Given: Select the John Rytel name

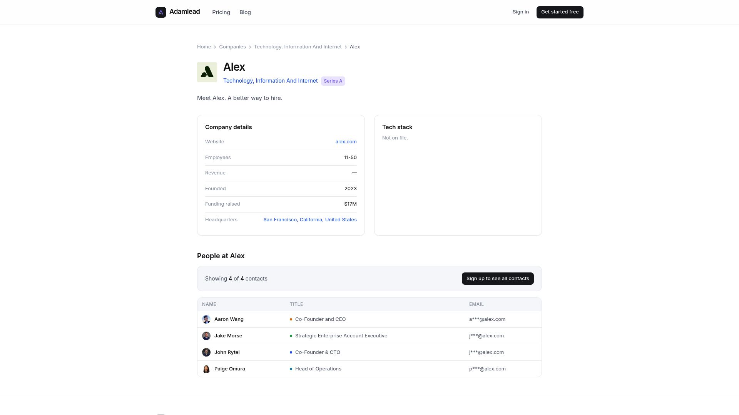Looking at the screenshot, I should tap(227, 352).
